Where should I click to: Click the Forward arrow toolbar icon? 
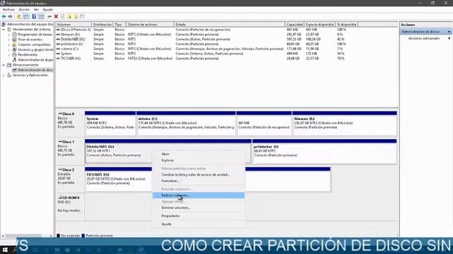coord(11,17)
